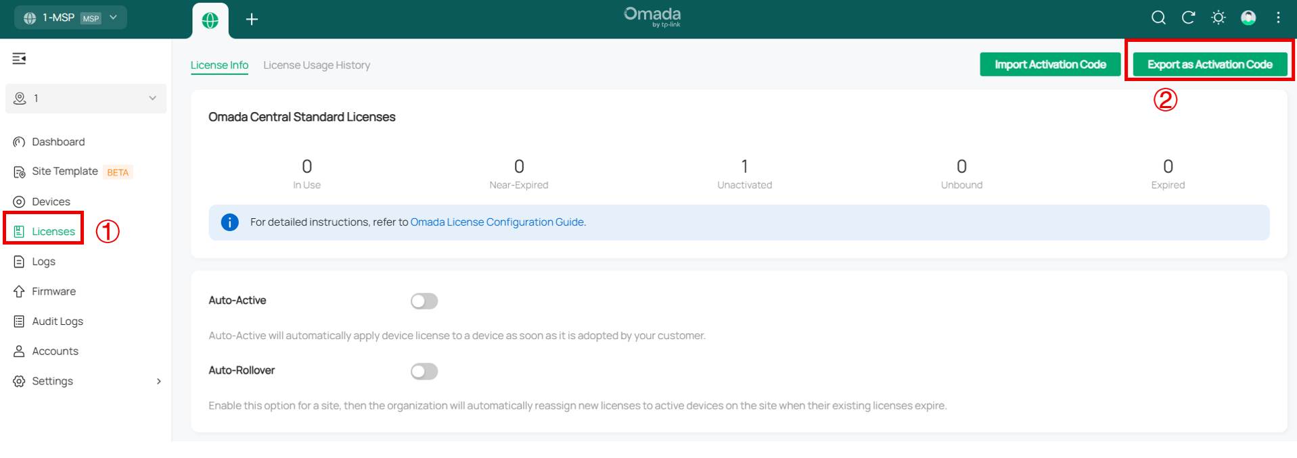Click the Auto-Rollover label
Image resolution: width=1297 pixels, height=458 pixels.
point(242,371)
